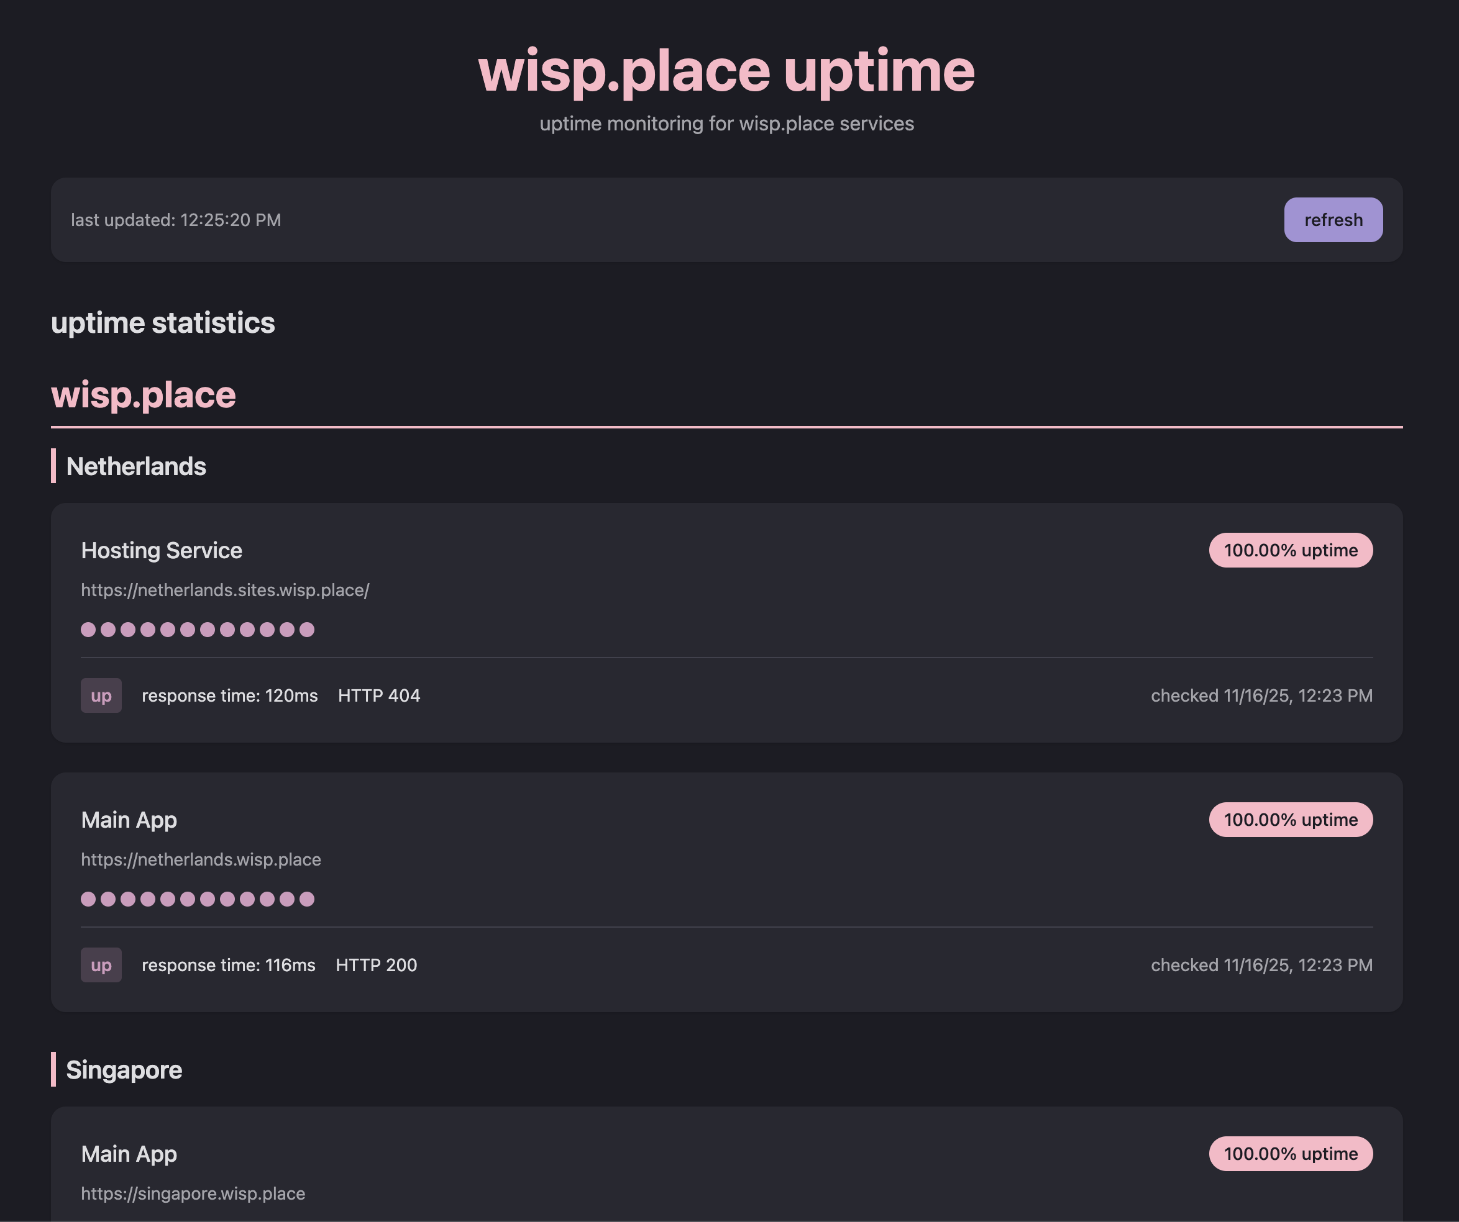This screenshot has width=1459, height=1222.
Task: Click the 'up' status badge for Netherlands Main App
Action: pyautogui.click(x=101, y=965)
